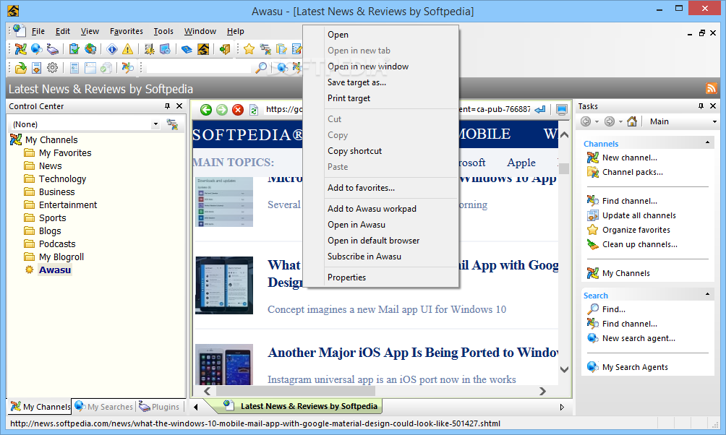The height and width of the screenshot is (435, 726).
Task: Collapse the Search section in Tasks
Action: pos(707,294)
